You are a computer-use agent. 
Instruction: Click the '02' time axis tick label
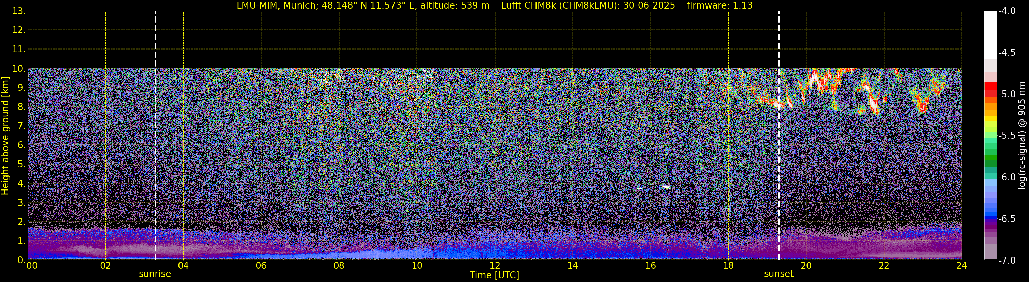coord(105,266)
